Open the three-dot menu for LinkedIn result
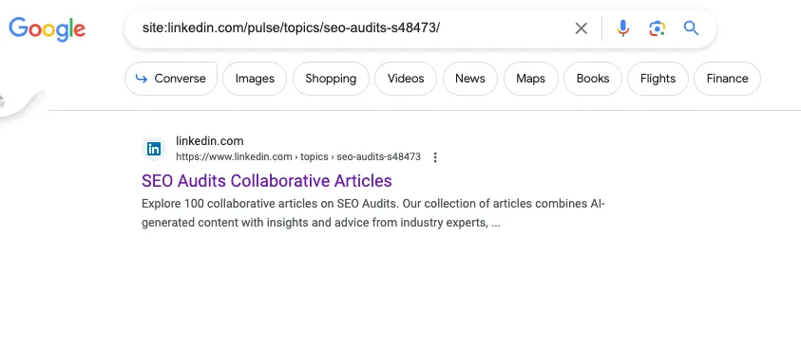The image size is (801, 363). click(435, 157)
